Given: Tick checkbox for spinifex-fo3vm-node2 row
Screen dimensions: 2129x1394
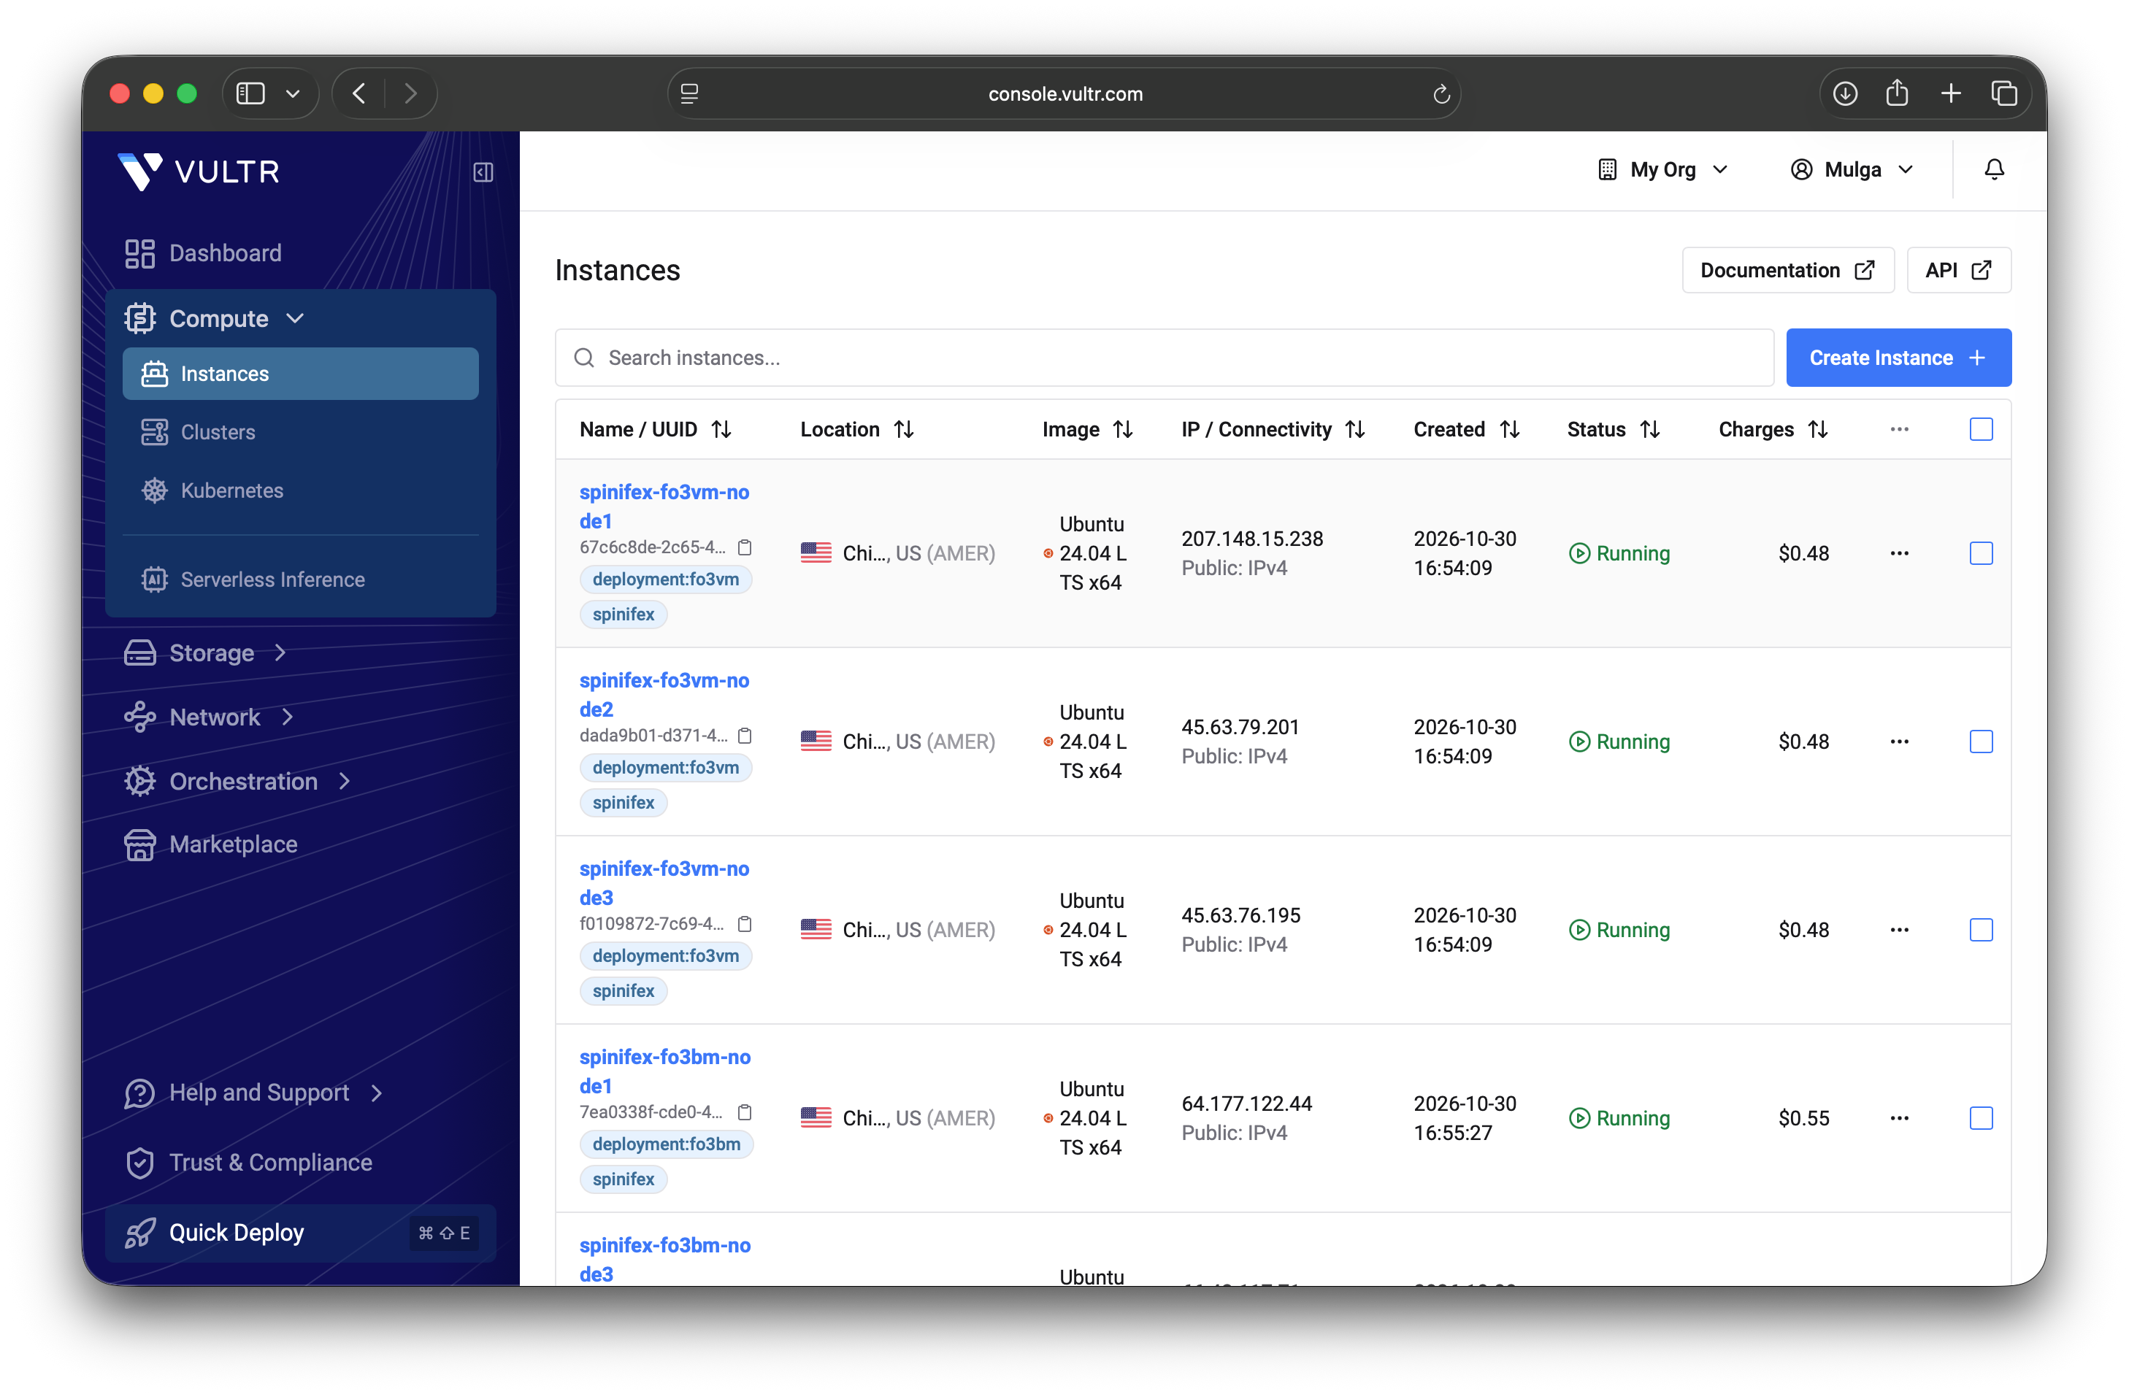Looking at the screenshot, I should 1981,742.
